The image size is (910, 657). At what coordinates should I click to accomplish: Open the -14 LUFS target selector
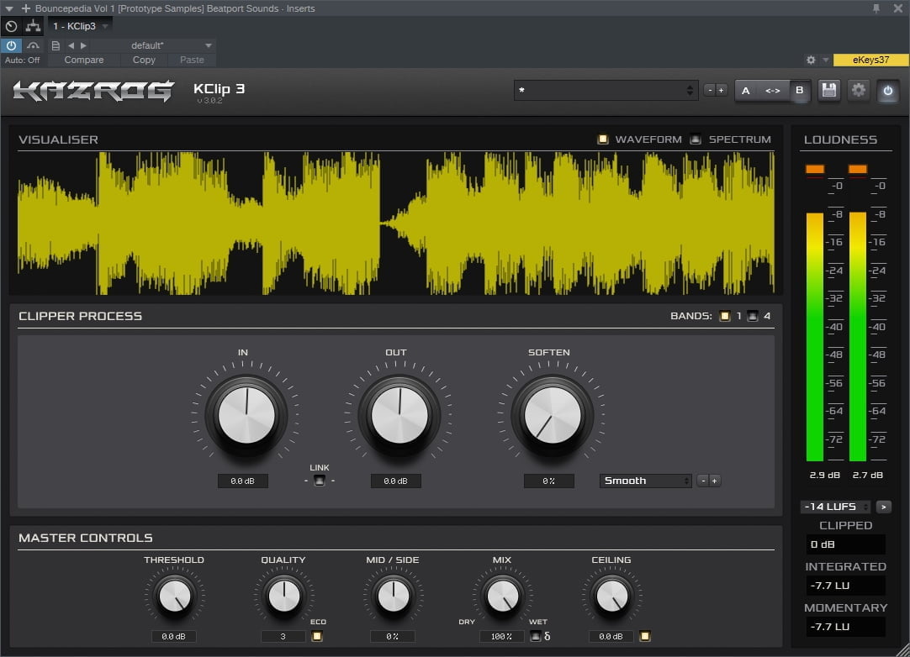click(x=833, y=506)
